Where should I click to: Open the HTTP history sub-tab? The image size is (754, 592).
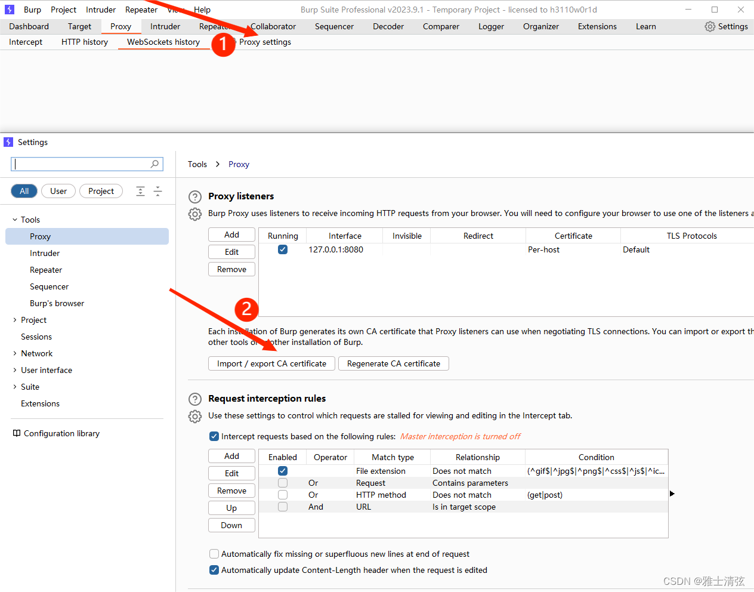pyautogui.click(x=85, y=42)
